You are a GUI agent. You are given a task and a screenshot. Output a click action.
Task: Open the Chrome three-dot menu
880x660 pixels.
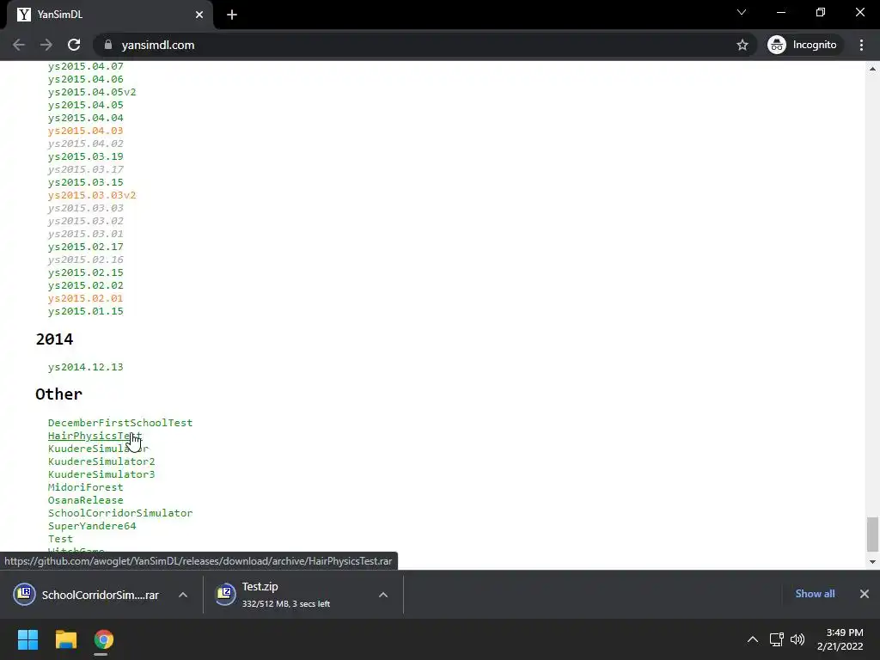point(861,45)
